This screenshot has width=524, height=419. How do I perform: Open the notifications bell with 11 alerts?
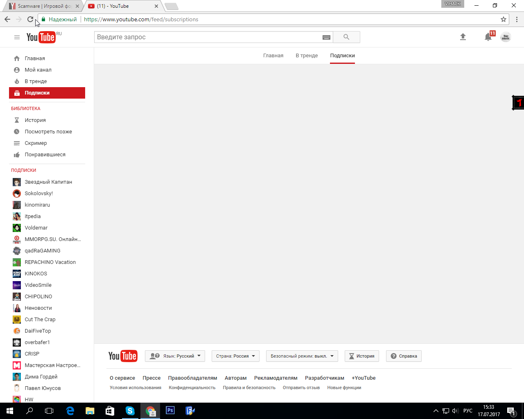pos(488,37)
